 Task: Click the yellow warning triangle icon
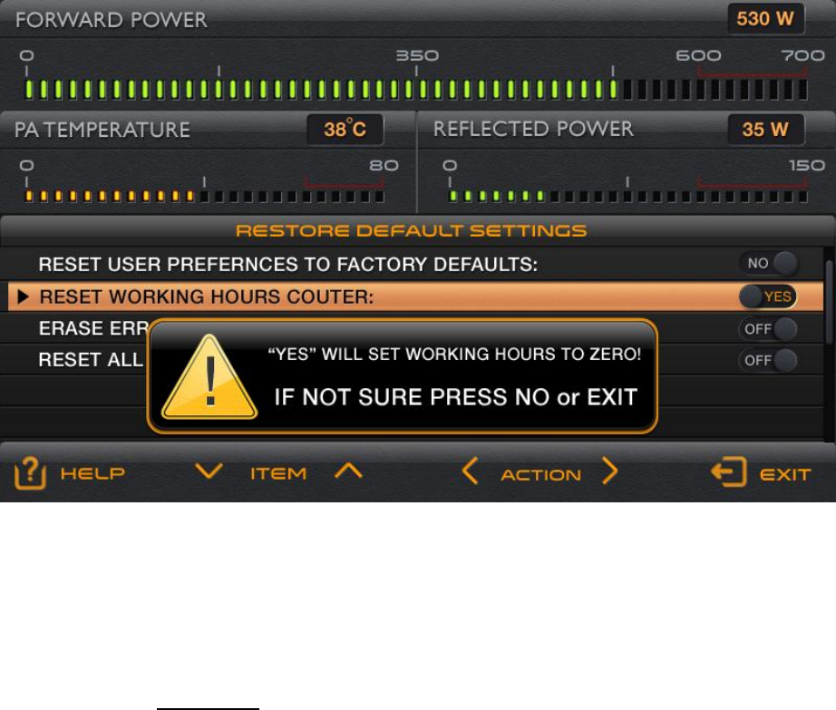tap(209, 377)
